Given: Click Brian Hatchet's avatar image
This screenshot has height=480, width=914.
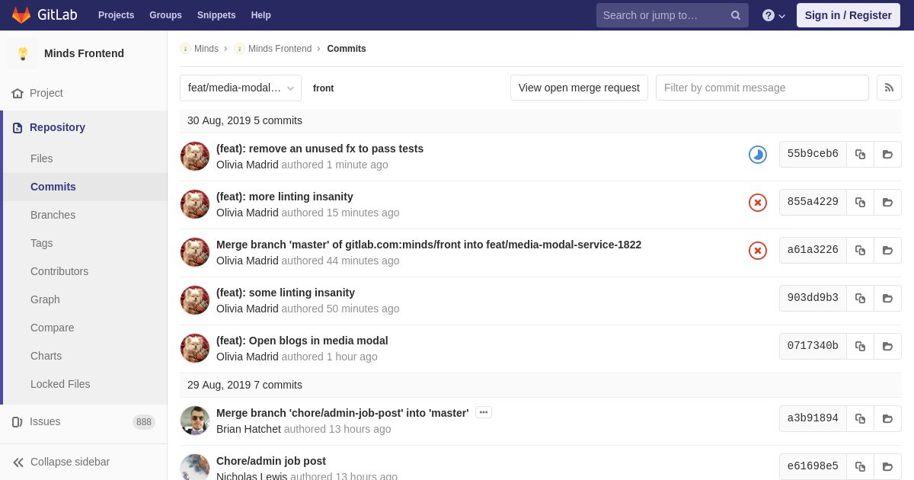Looking at the screenshot, I should [x=195, y=421].
